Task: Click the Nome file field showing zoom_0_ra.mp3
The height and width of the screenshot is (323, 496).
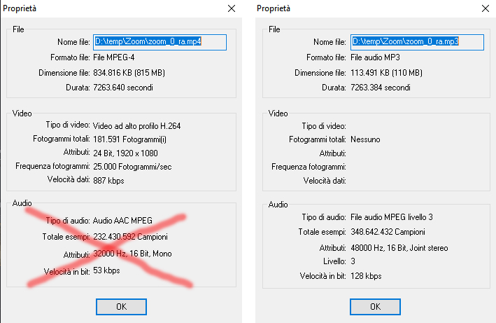Action: [x=417, y=42]
